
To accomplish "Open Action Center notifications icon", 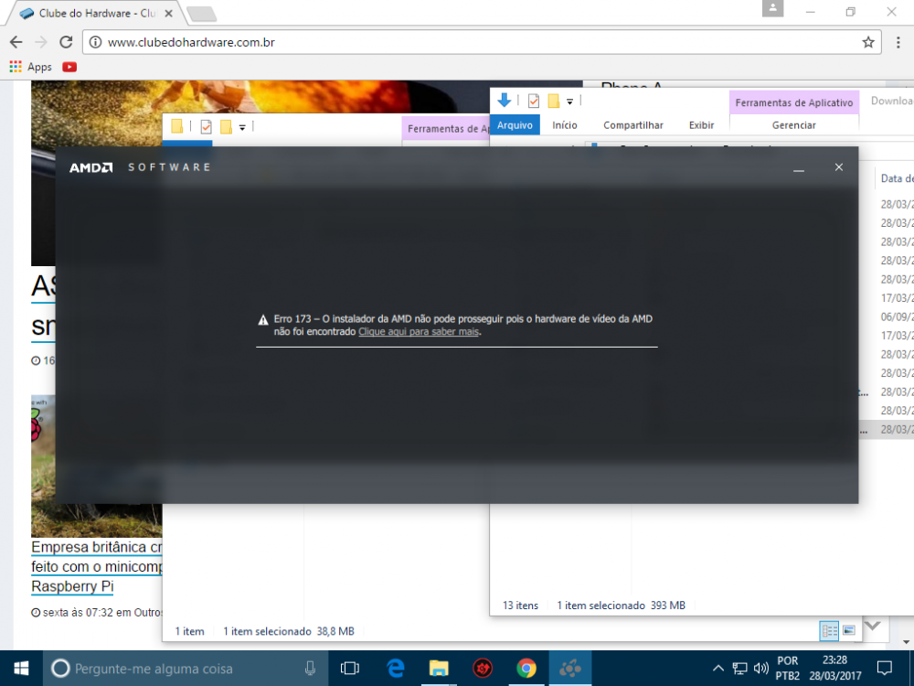I will [x=884, y=669].
